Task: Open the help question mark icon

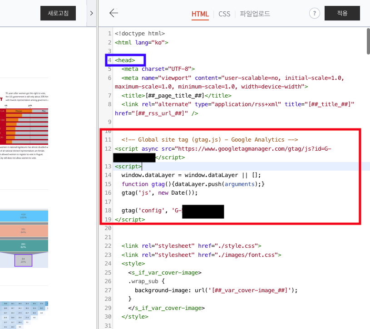Action: tap(314, 13)
